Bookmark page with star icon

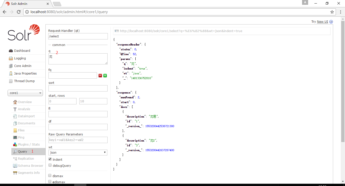click(332, 12)
